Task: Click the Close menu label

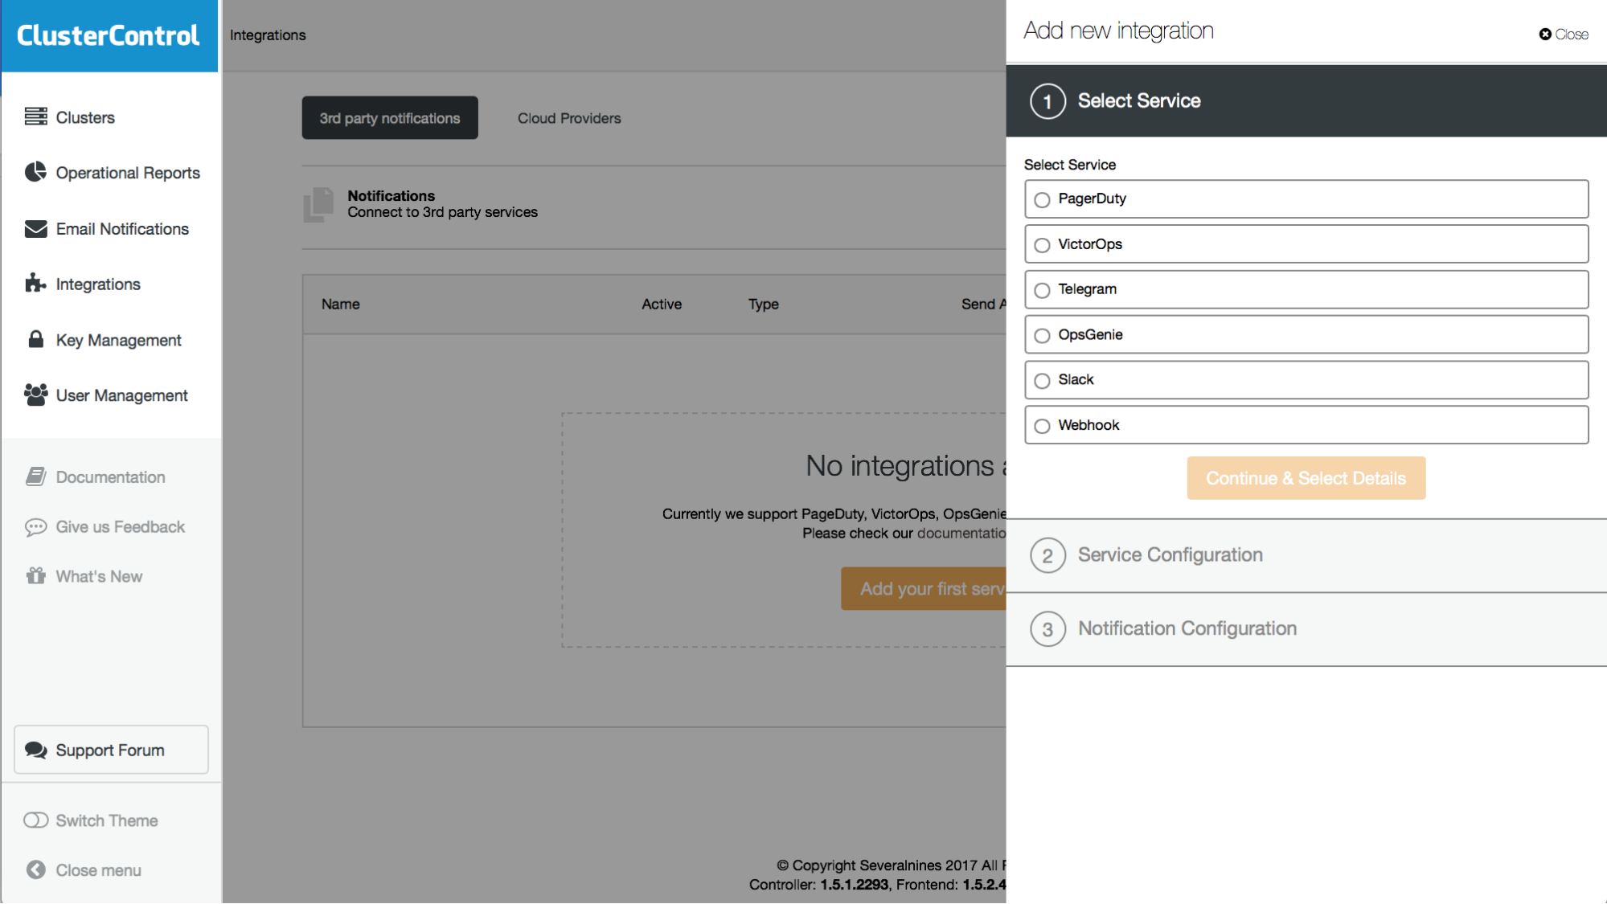Action: point(98,870)
